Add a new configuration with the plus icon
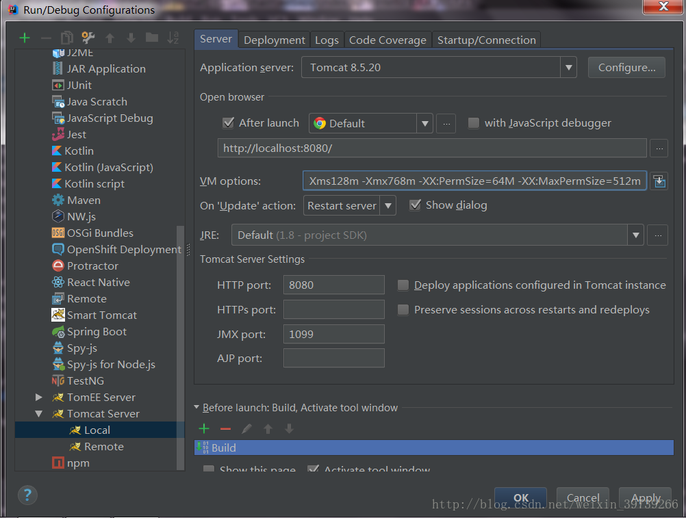Viewport: 686px width, 518px height. (25, 38)
